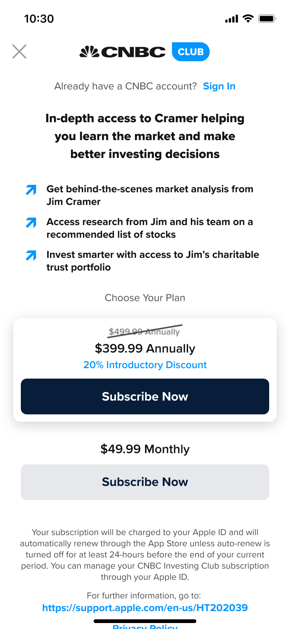Tap the $399.99 Annually price label
Image resolution: width=290 pixels, height=629 pixels.
(x=145, y=348)
